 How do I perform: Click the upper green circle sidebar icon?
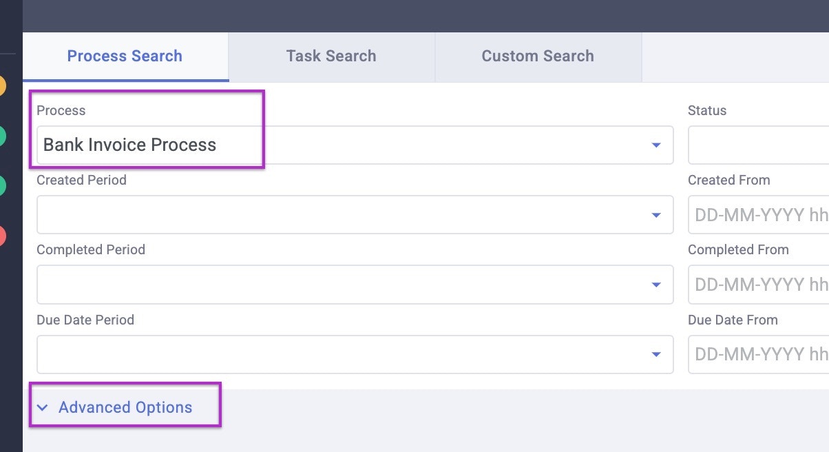(2, 136)
